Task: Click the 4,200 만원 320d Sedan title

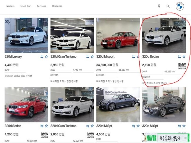Action: coord(13,126)
